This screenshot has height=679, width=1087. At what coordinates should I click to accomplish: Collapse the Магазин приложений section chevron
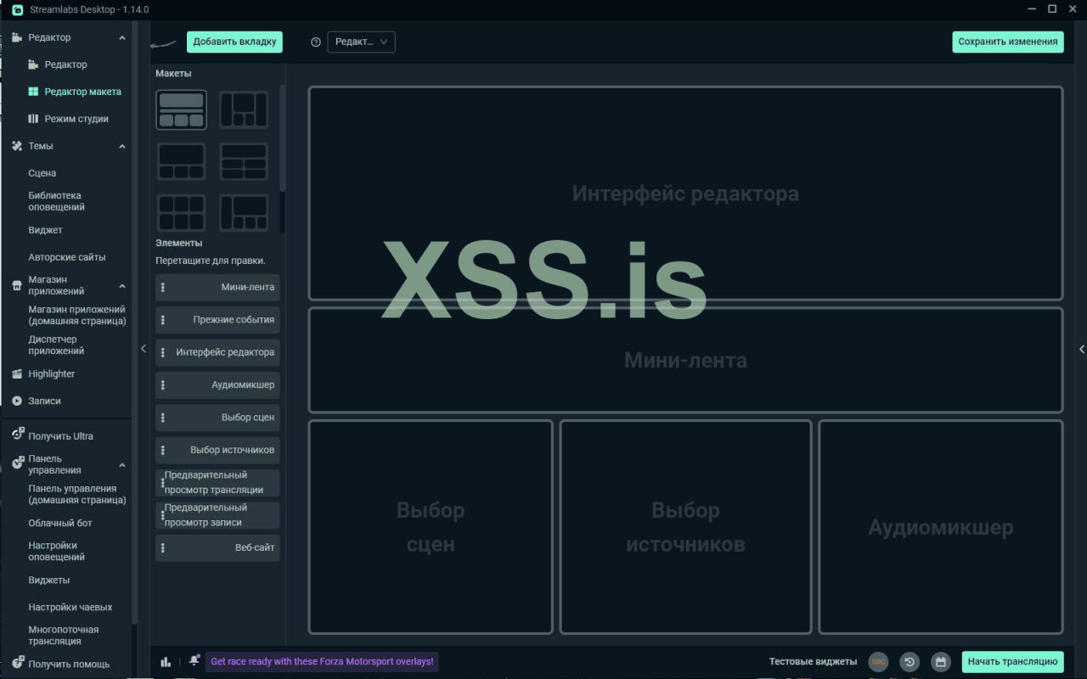click(x=122, y=286)
